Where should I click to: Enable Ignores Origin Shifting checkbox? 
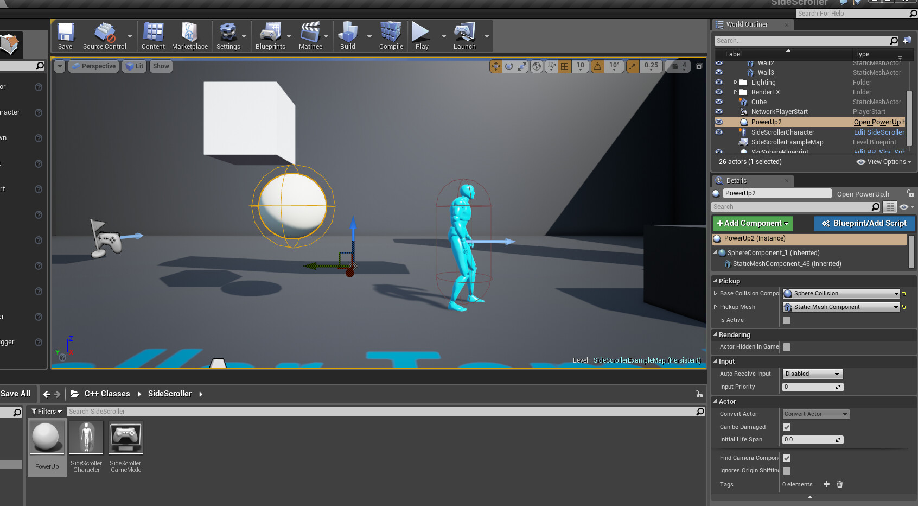(787, 471)
